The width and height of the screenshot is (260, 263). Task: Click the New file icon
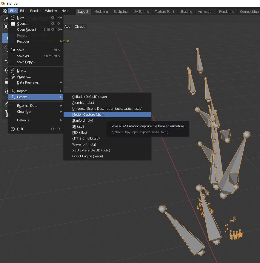(13, 18)
